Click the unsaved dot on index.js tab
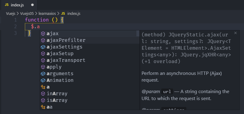Viewport: 244px width, 114px height. tap(32, 5)
